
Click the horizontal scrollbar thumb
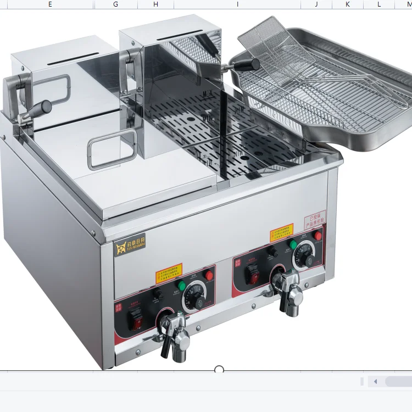398,382
